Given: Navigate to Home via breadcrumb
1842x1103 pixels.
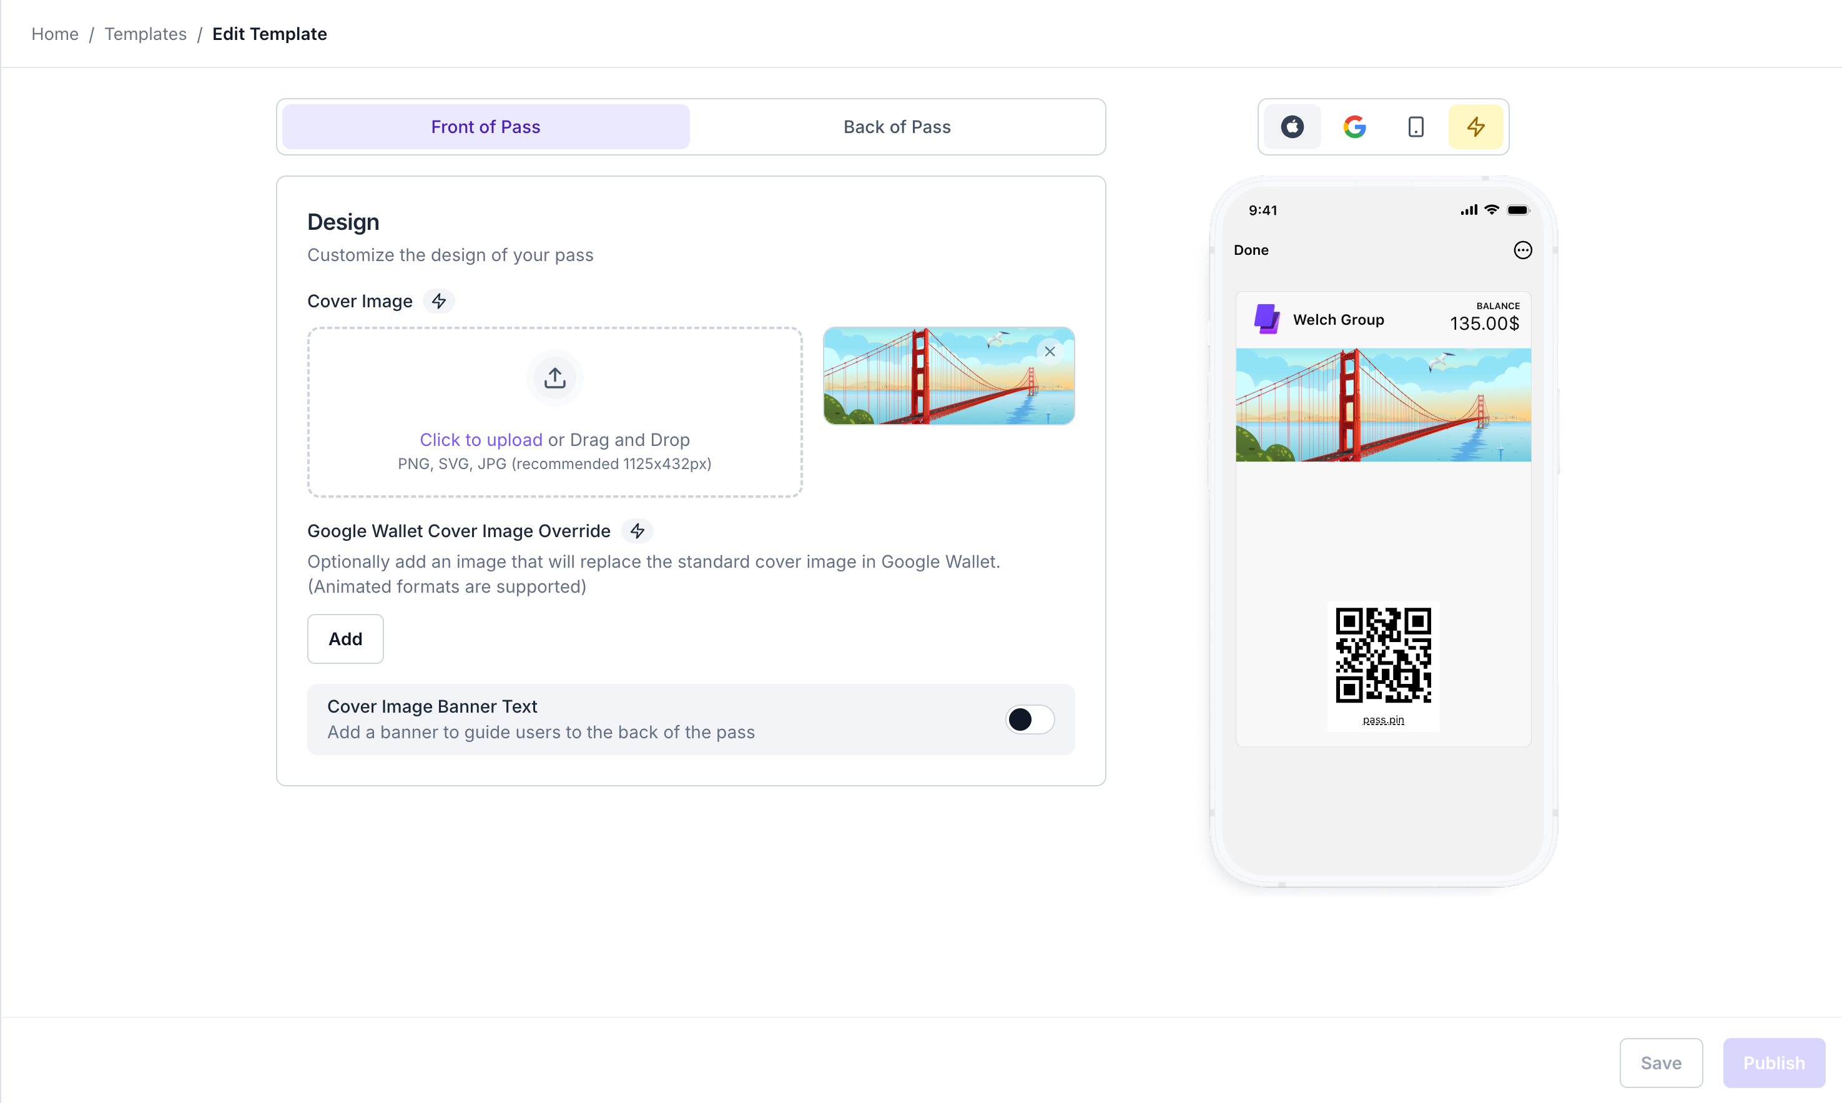Looking at the screenshot, I should coord(54,34).
